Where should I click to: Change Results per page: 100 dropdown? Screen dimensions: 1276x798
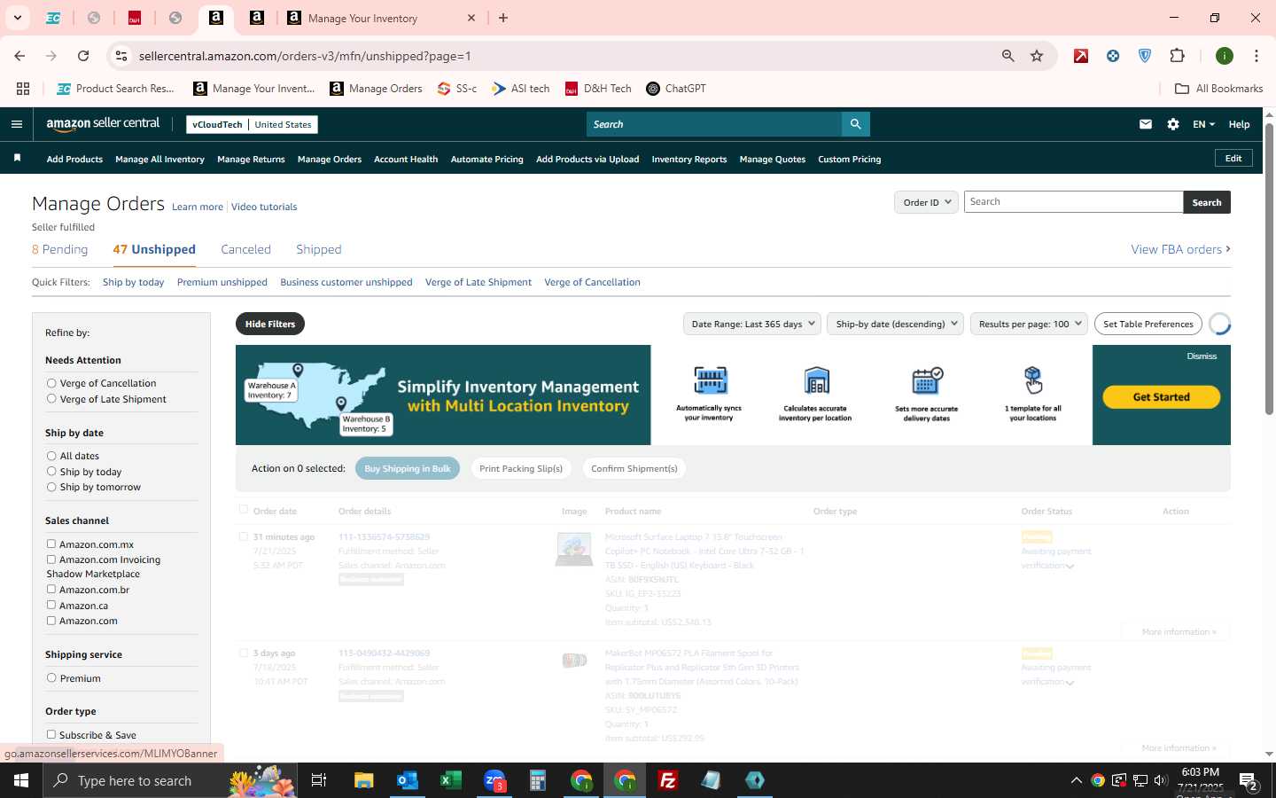(x=1029, y=324)
